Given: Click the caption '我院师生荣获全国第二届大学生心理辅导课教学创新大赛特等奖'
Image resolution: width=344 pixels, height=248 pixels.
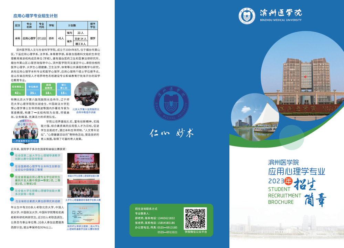Looking at the screenshot, I should (x=83, y=228).
